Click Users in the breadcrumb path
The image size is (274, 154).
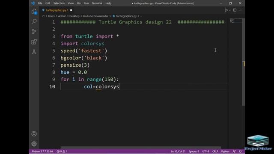pyautogui.click(x=51, y=16)
